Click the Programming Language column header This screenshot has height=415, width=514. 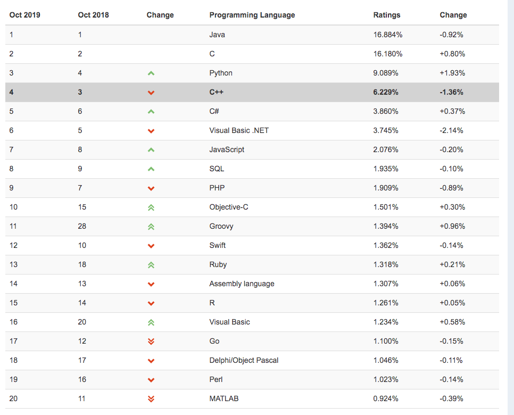click(252, 15)
